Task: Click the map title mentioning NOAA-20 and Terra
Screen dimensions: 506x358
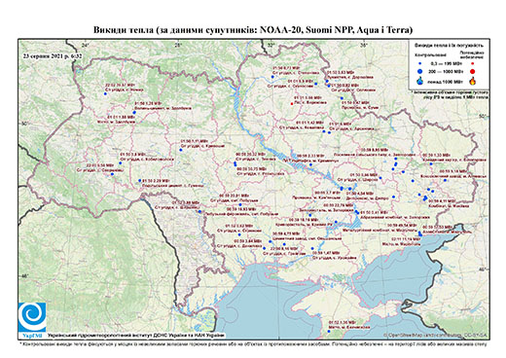Action: tap(253, 30)
